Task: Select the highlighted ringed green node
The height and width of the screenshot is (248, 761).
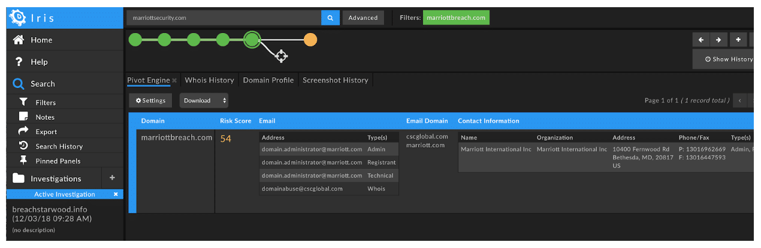Action: coord(252,40)
